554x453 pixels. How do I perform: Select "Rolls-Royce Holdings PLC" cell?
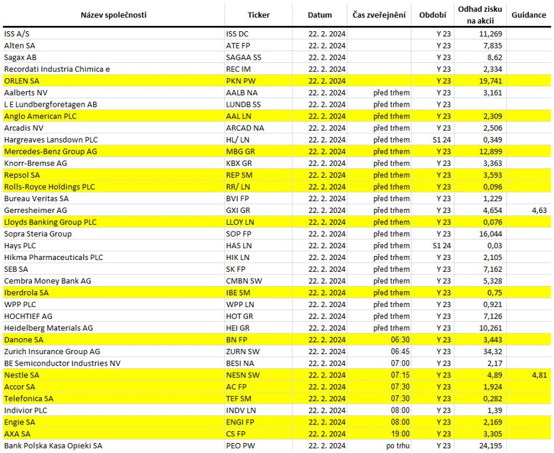click(x=49, y=187)
